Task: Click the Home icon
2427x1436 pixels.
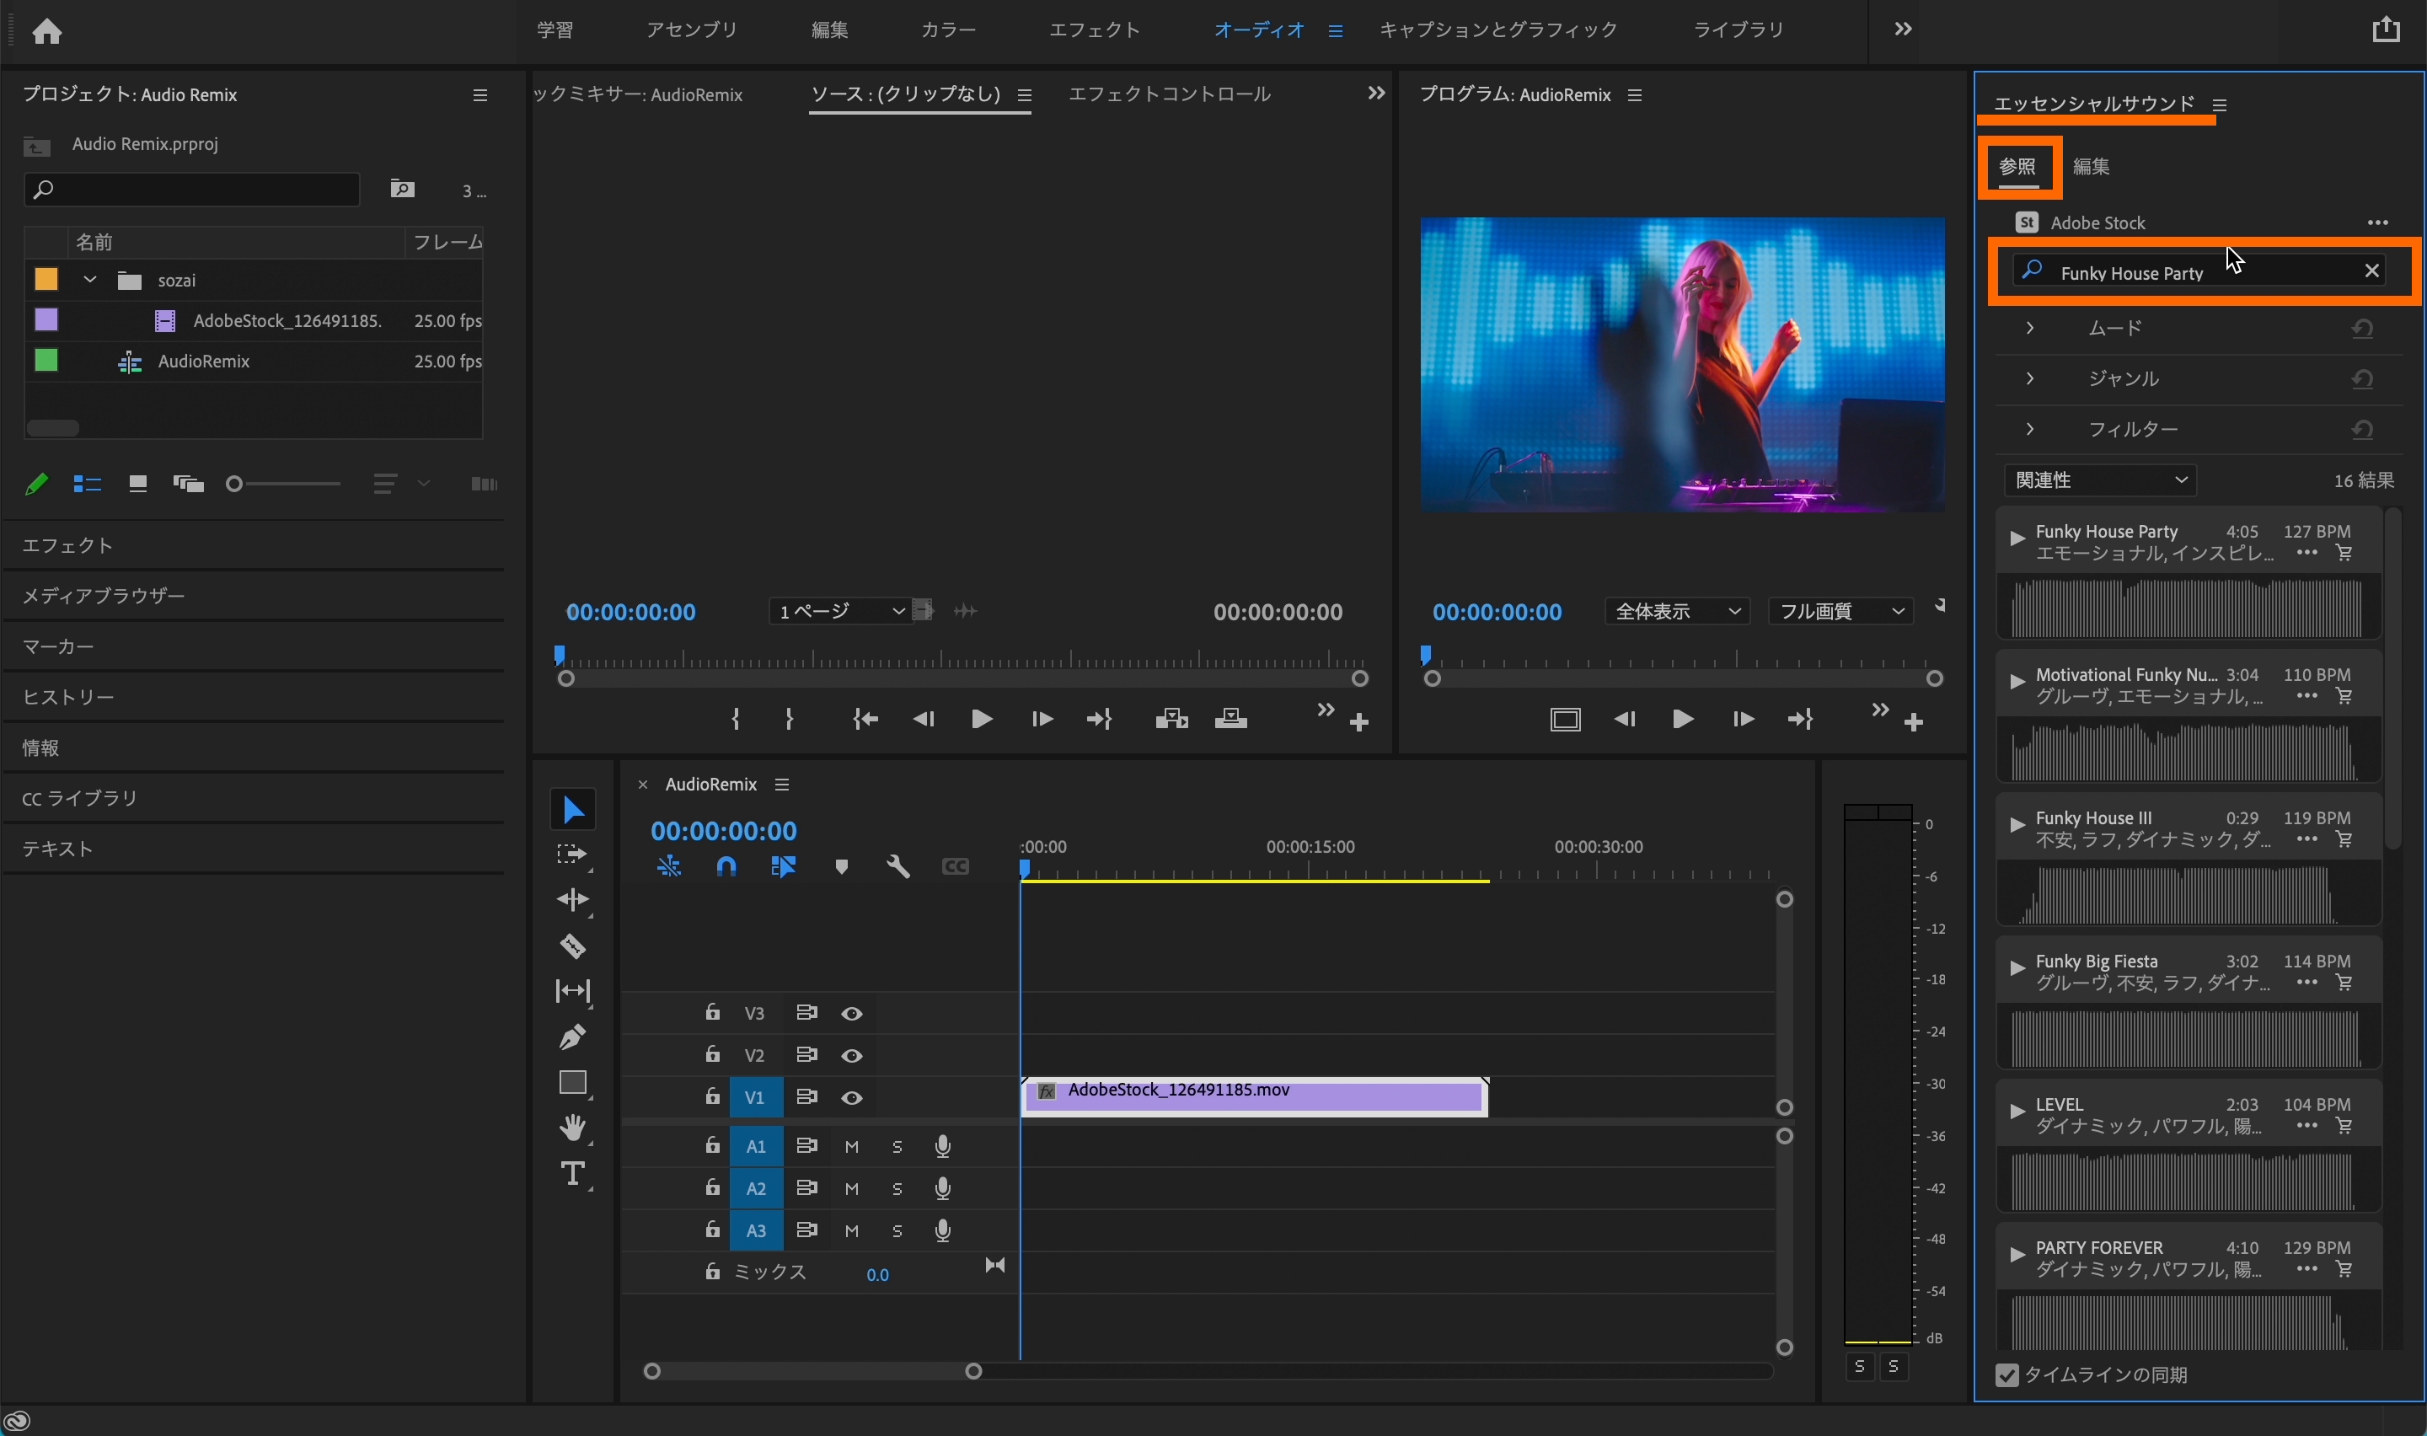Action: click(46, 31)
